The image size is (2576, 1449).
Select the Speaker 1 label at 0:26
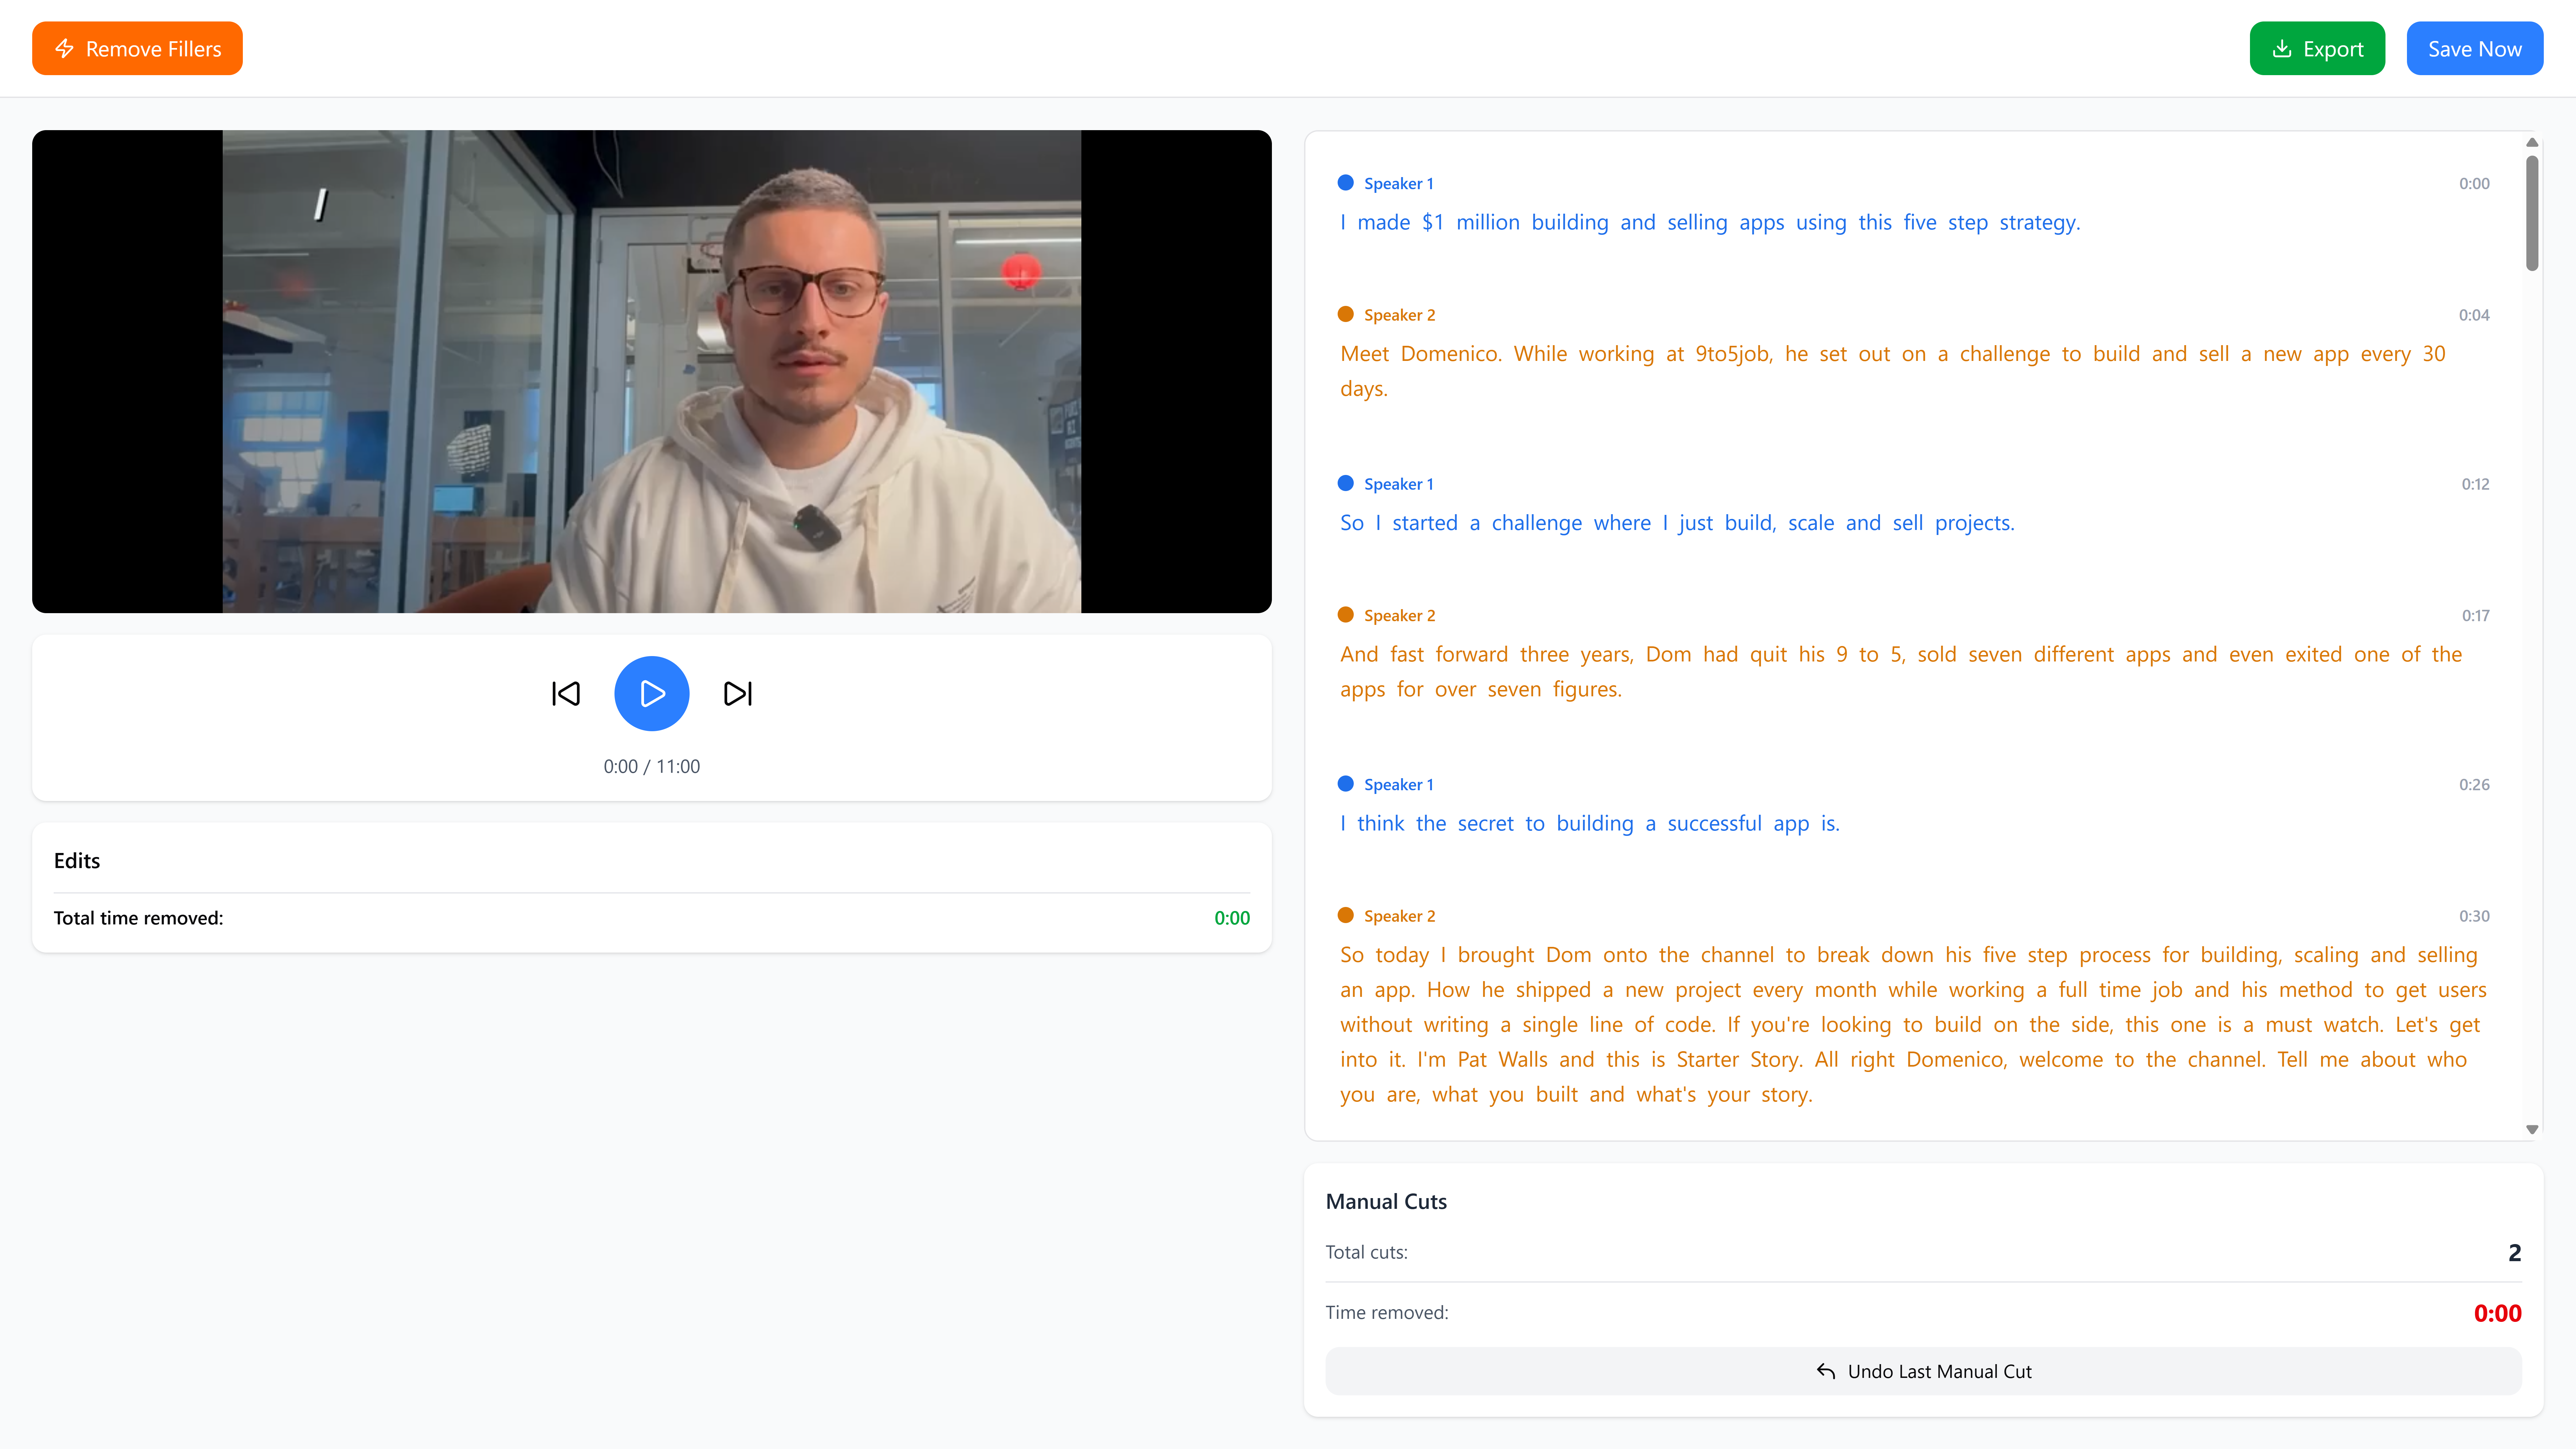[x=1399, y=784]
